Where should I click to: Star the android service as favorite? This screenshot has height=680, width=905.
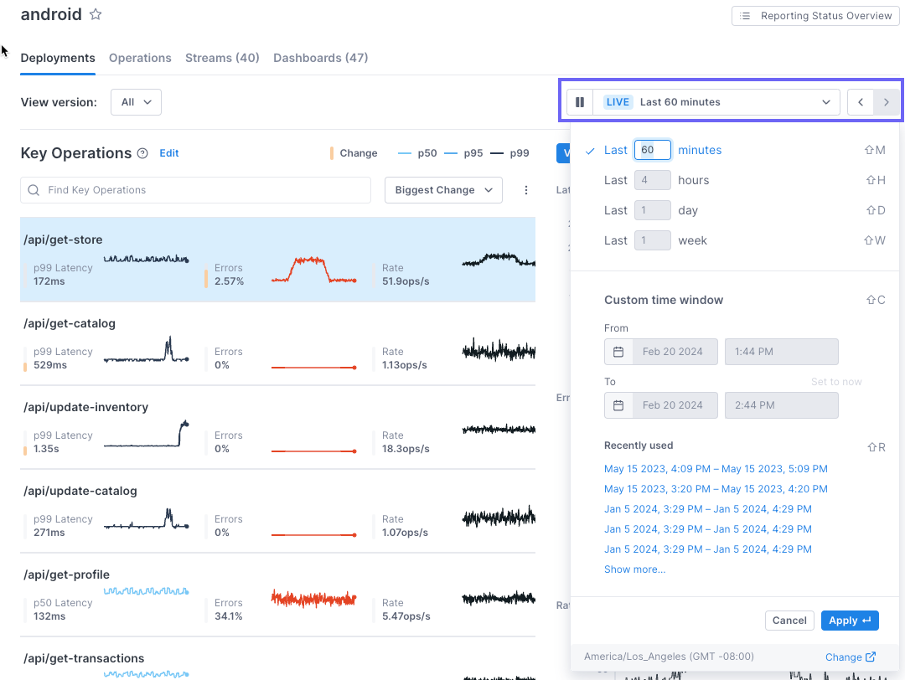tap(96, 14)
